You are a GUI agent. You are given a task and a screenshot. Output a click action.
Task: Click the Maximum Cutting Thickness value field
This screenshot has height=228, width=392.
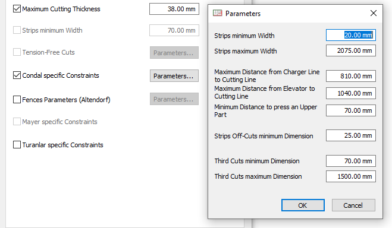(174, 9)
